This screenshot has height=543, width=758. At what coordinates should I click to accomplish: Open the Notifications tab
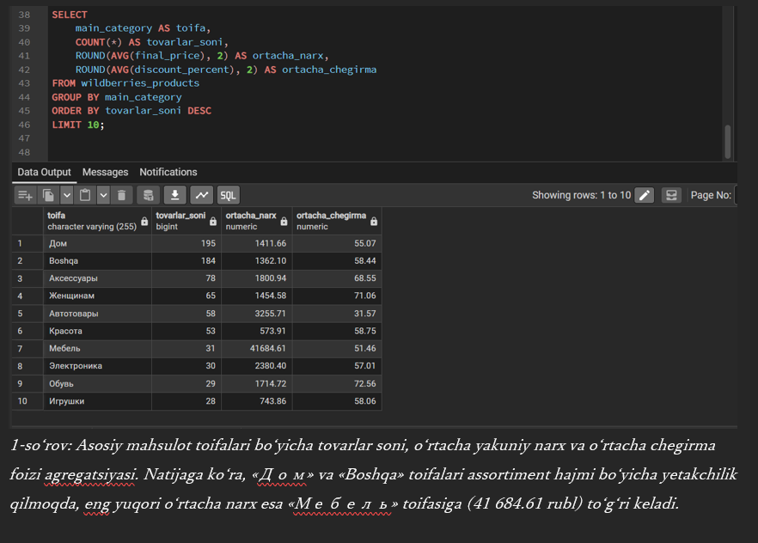pyautogui.click(x=168, y=172)
